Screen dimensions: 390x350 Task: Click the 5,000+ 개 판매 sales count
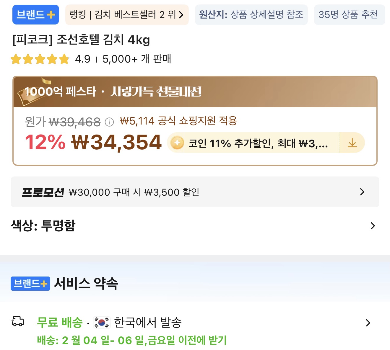pyautogui.click(x=137, y=59)
